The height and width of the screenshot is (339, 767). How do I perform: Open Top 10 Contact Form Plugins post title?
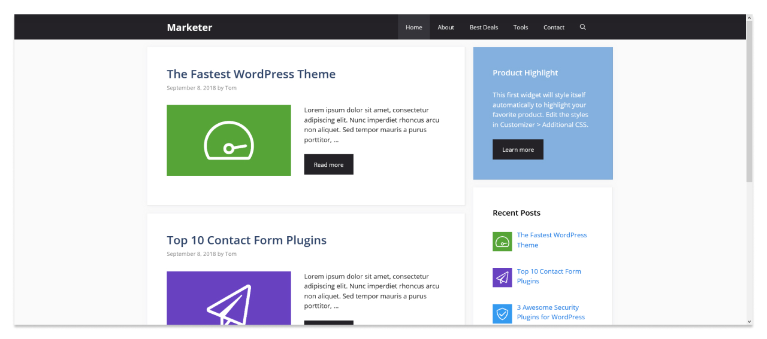[x=246, y=240]
